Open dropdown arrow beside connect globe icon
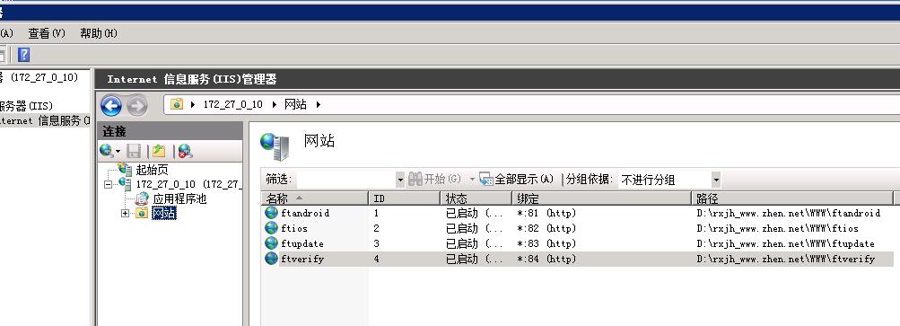The width and height of the screenshot is (900, 326). pos(118,151)
